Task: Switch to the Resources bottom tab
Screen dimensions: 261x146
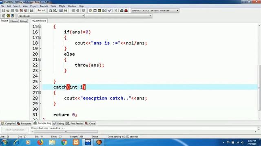Action: click(24, 123)
